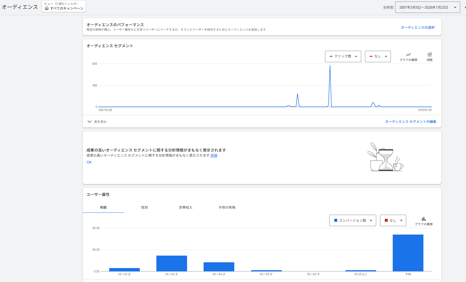Select the 年齢 tab
The height and width of the screenshot is (282, 466).
(x=103, y=207)
